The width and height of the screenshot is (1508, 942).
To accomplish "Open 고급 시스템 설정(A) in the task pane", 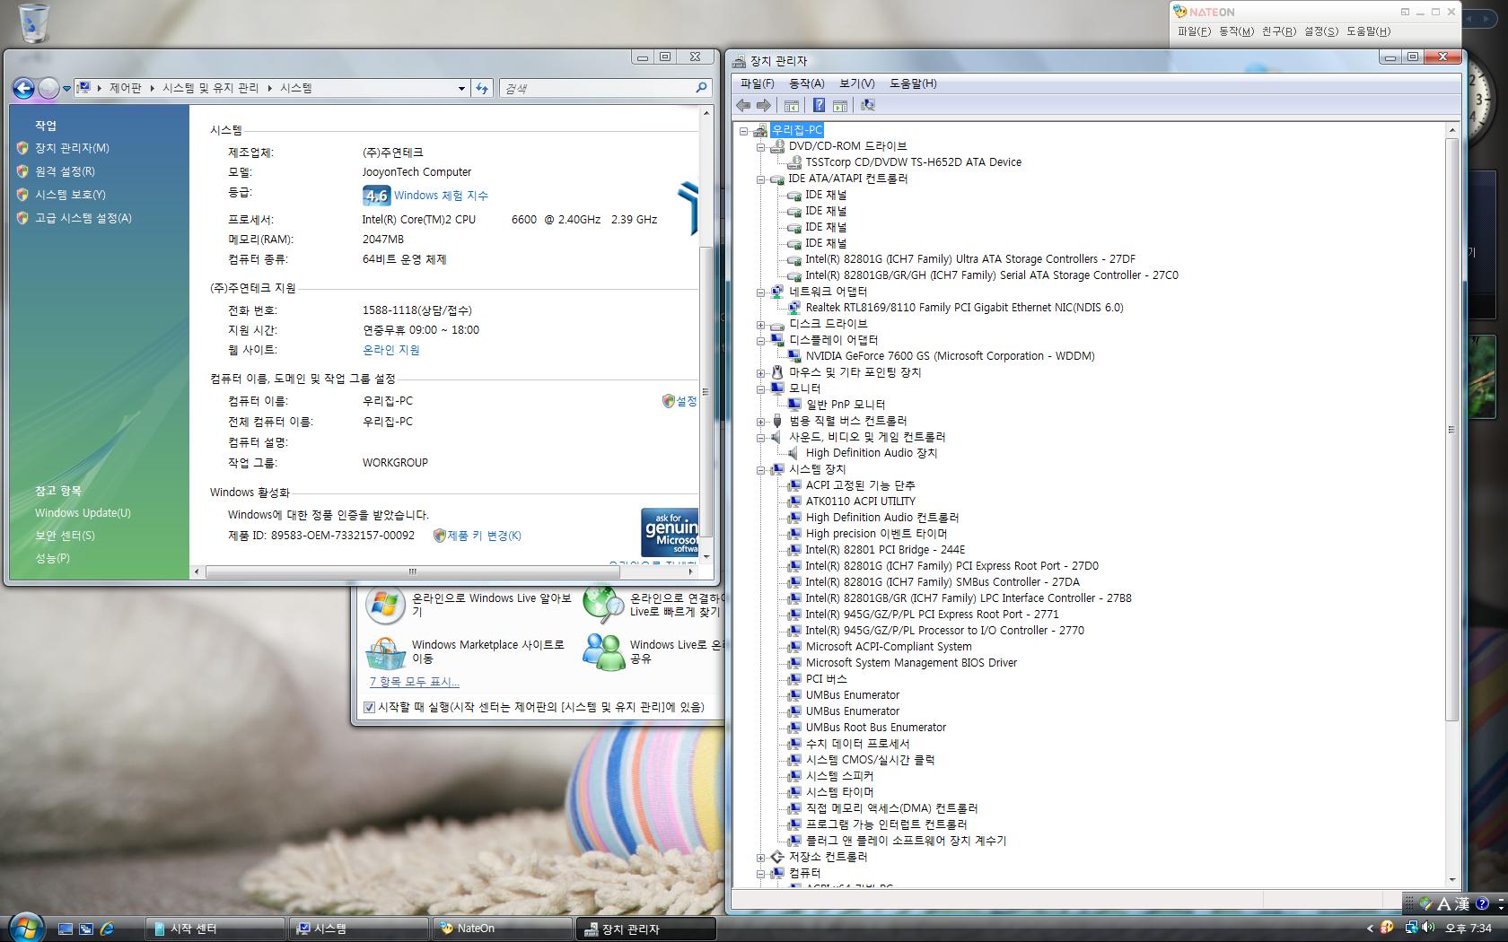I will 83,218.
